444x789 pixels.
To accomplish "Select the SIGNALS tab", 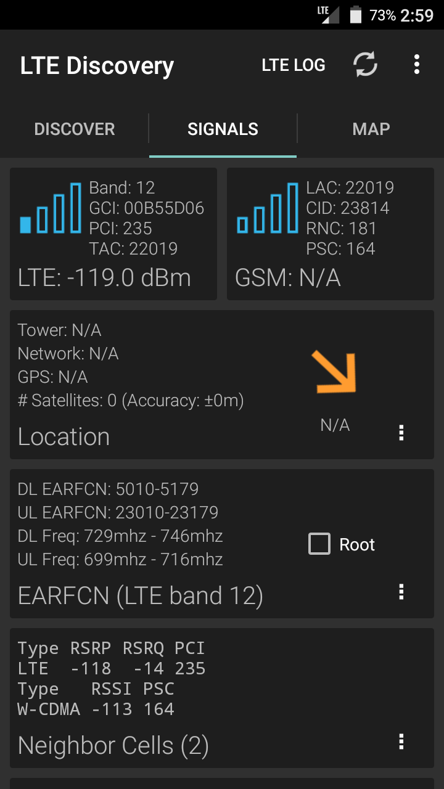I will [223, 129].
